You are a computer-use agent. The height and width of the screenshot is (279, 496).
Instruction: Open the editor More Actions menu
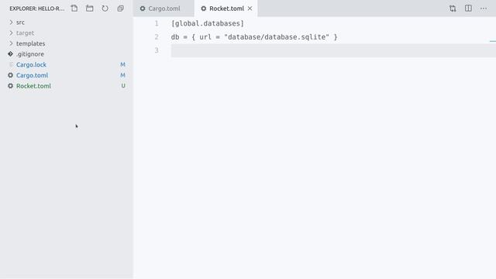[x=484, y=9]
